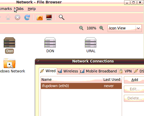Stop loading with the X toolbar icon
The width and height of the screenshot is (144, 116).
18,17
